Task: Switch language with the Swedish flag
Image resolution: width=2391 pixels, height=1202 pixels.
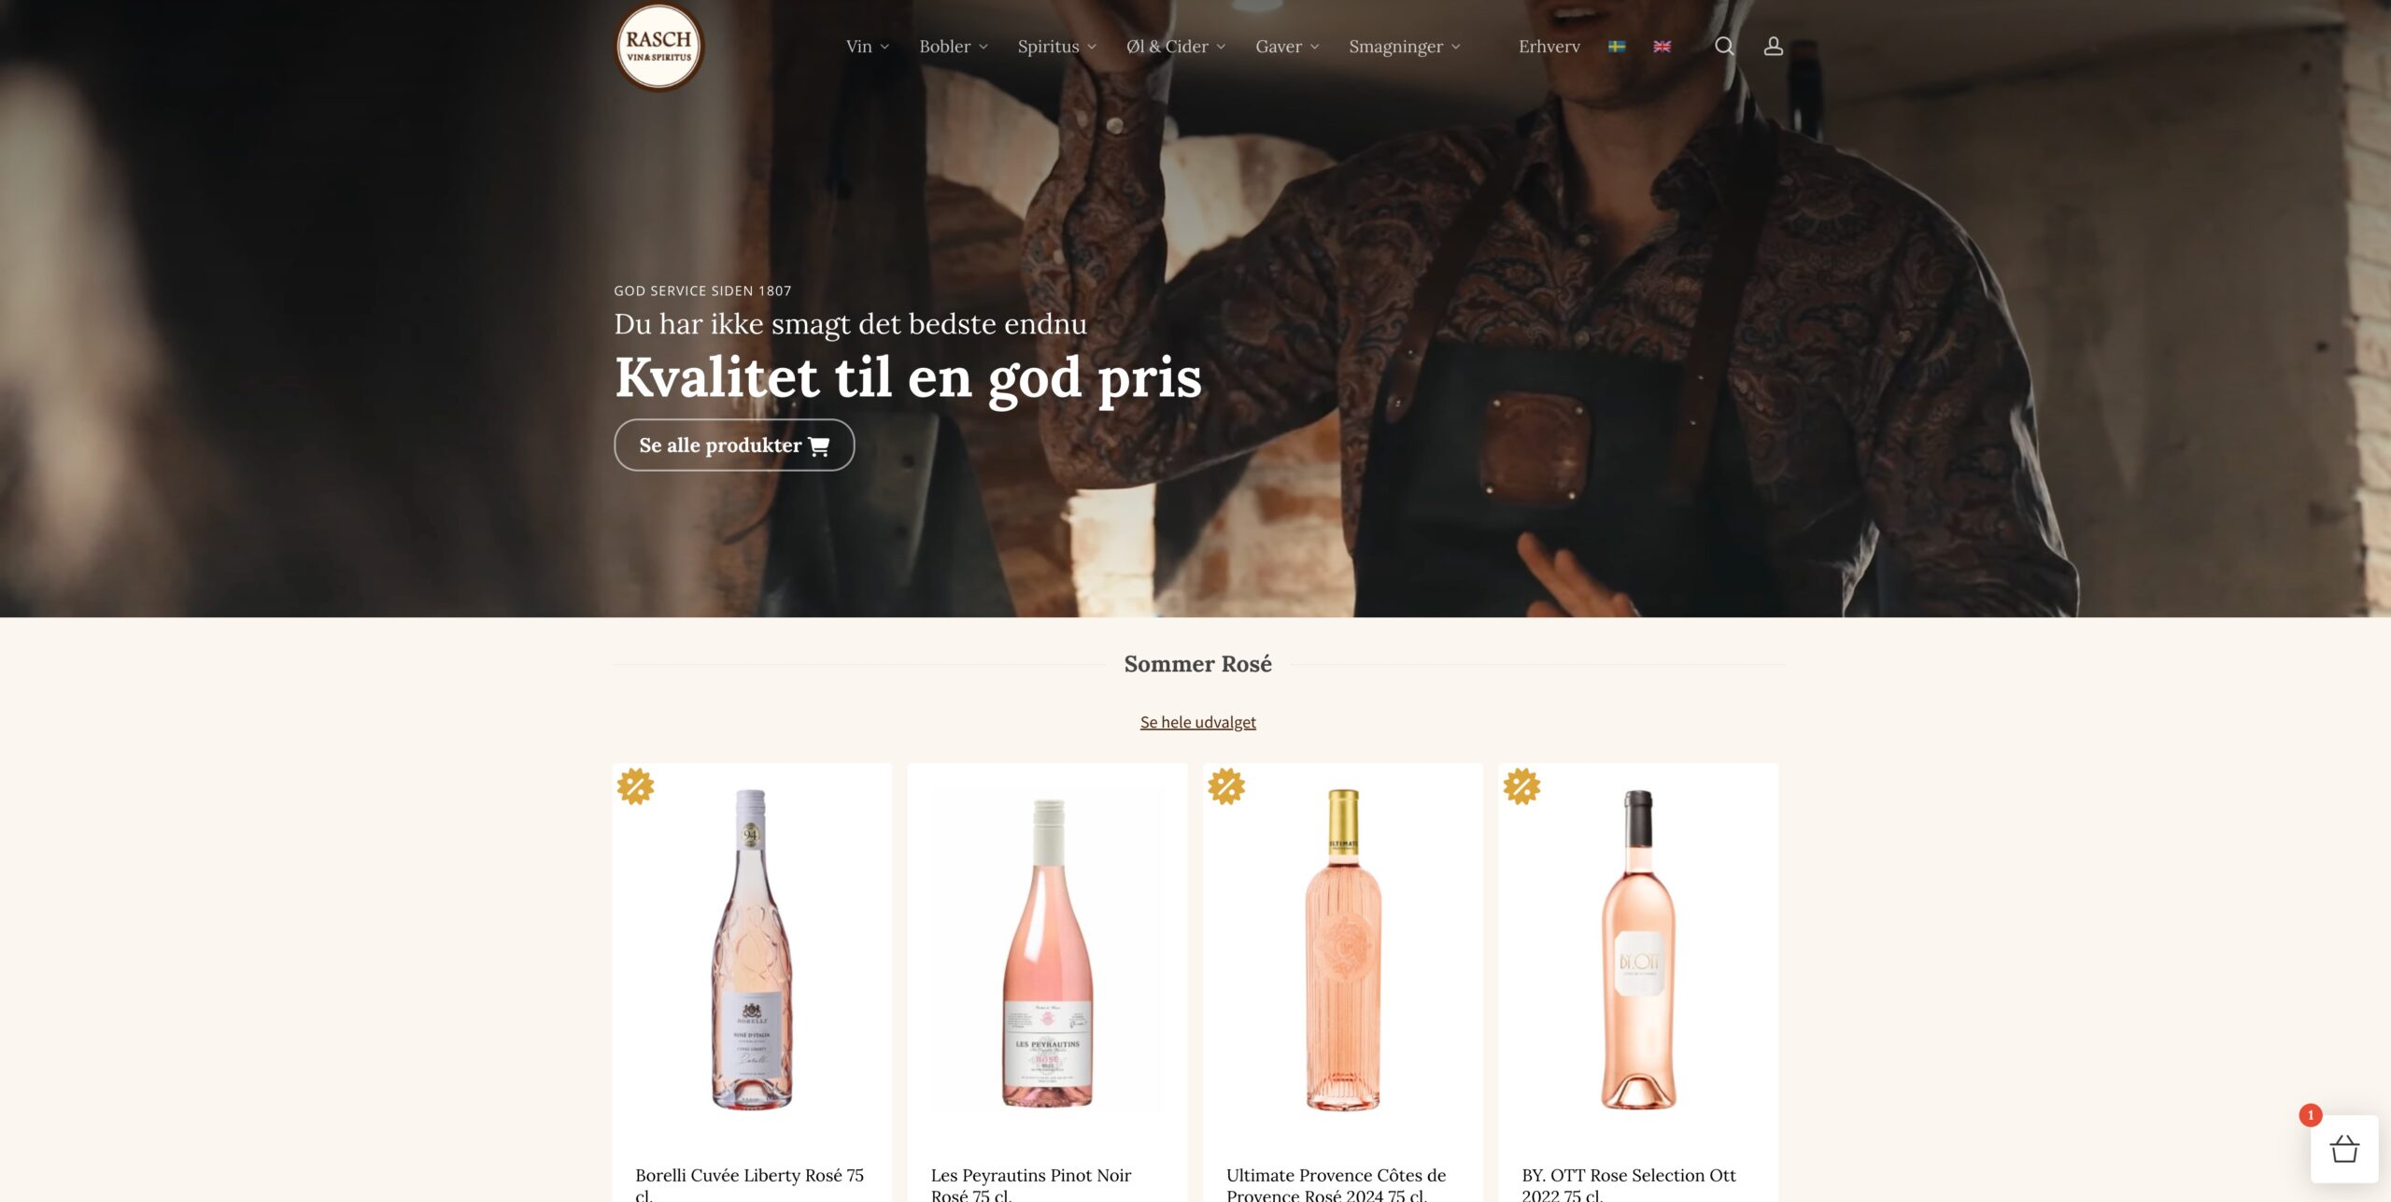Action: click(x=1617, y=46)
